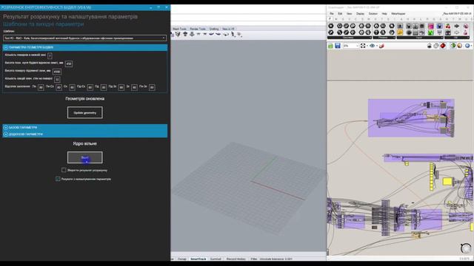474x266 pixels.
Task: Open the File menu in Grasshopper
Action: coord(332,14)
